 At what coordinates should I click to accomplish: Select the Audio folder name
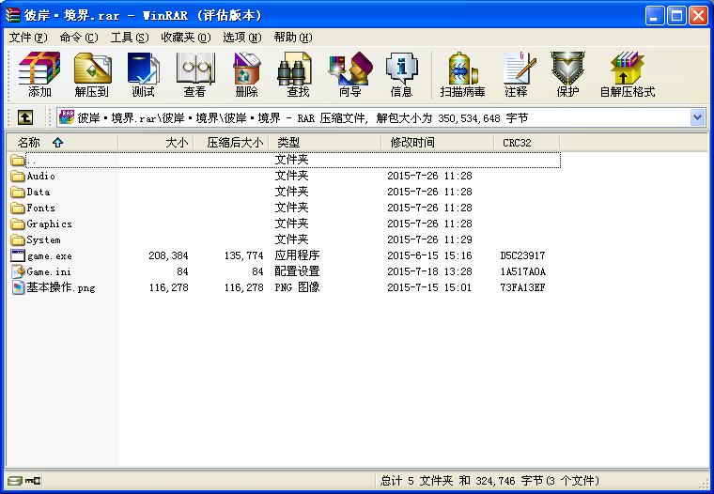pos(41,176)
